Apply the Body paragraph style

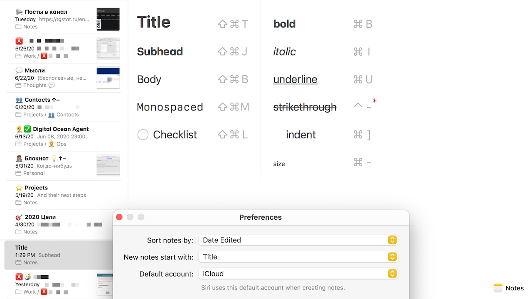coord(149,79)
